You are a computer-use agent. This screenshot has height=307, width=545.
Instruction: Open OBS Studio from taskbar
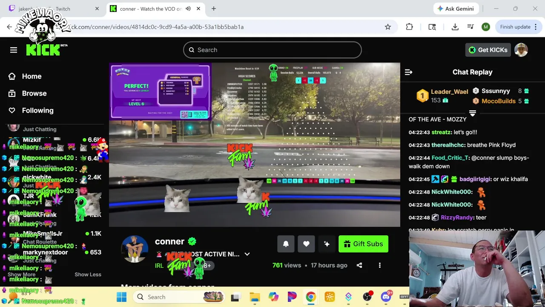[367, 297]
